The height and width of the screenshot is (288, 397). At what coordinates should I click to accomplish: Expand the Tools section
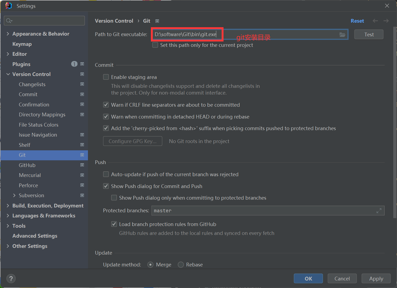click(x=8, y=226)
